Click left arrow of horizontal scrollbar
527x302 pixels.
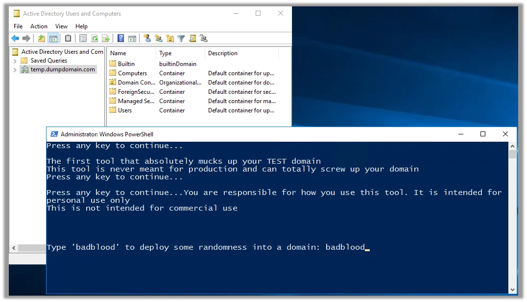[x=14, y=248]
